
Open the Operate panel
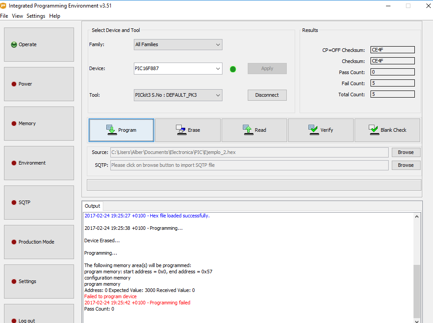39,44
